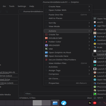Click Launch ls… white square icon entry
Screen dimensions: 106x106
click(99, 69)
